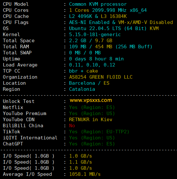Screen dimensions: 177x179
Task: Click the Total RAM 109 MB value
Action: click(78, 47)
